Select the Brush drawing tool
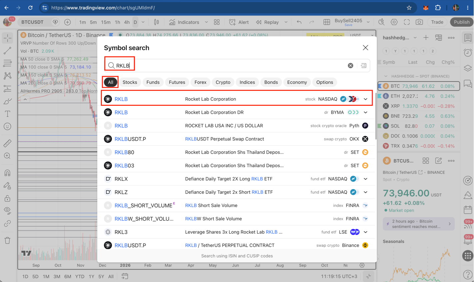 pyautogui.click(x=7, y=101)
